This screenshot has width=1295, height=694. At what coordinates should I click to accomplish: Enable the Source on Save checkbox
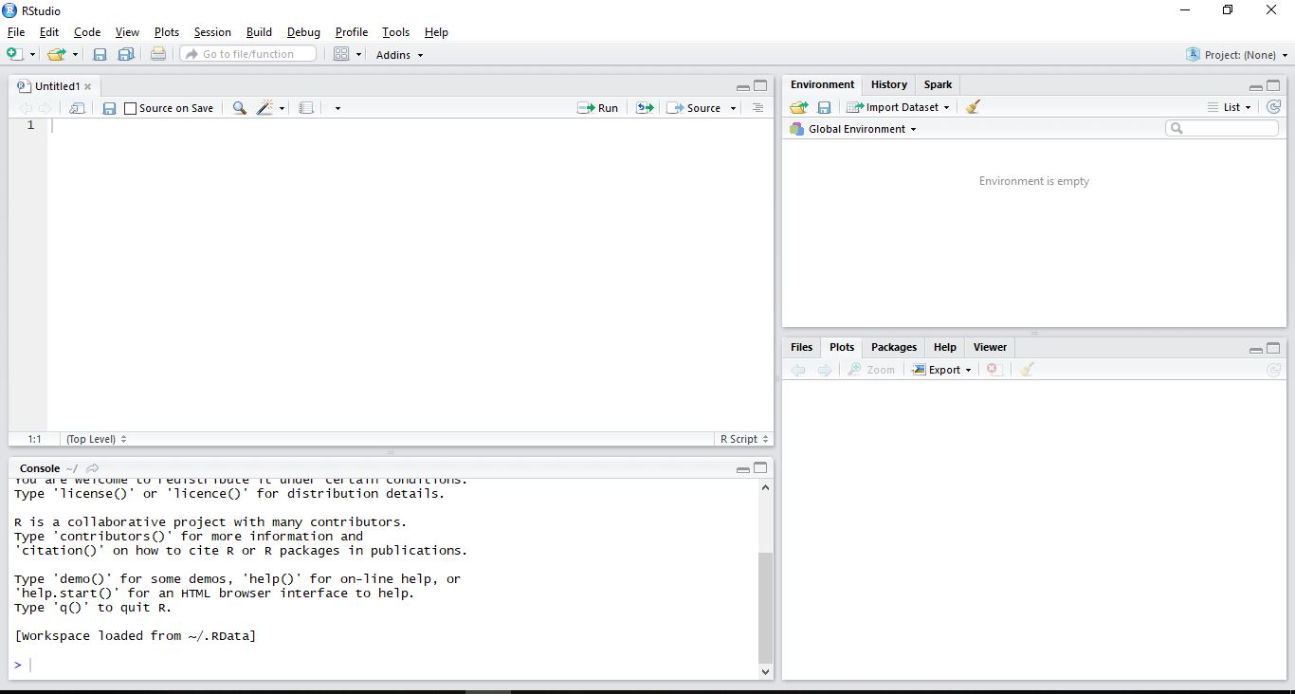[x=131, y=109]
